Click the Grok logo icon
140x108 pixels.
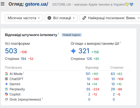coord(6,99)
